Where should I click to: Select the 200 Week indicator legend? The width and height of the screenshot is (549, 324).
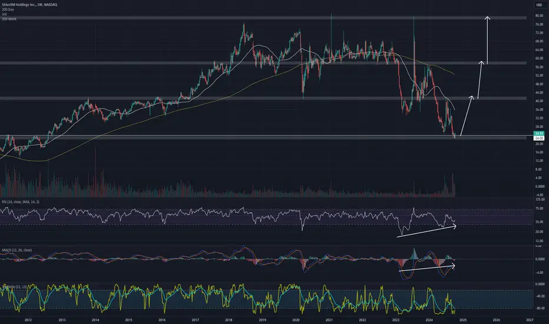pos(9,19)
